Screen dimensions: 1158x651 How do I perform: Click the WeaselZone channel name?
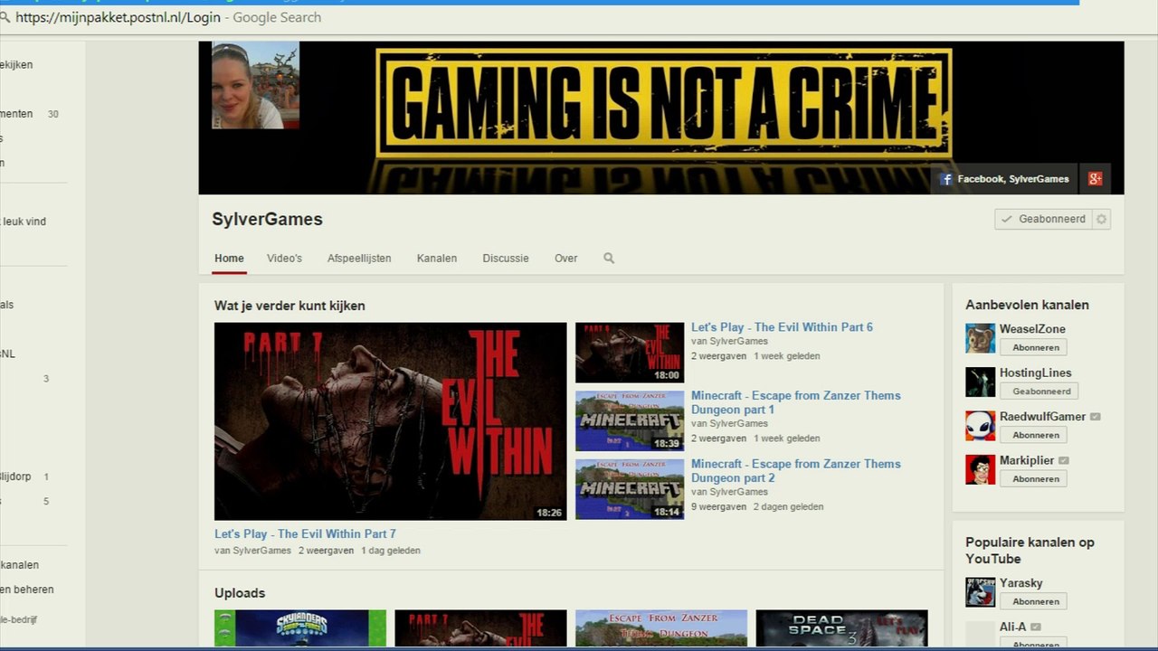1032,329
